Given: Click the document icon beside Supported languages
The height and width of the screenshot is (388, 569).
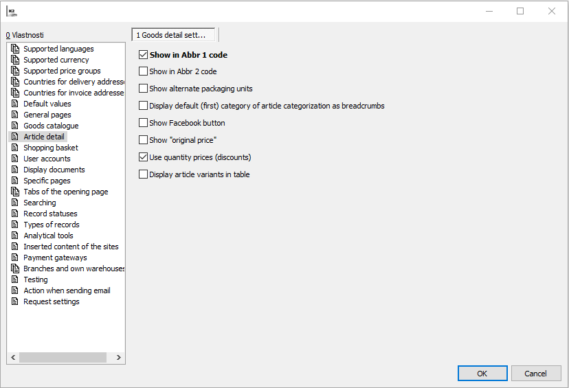Looking at the screenshot, I should (x=15, y=49).
